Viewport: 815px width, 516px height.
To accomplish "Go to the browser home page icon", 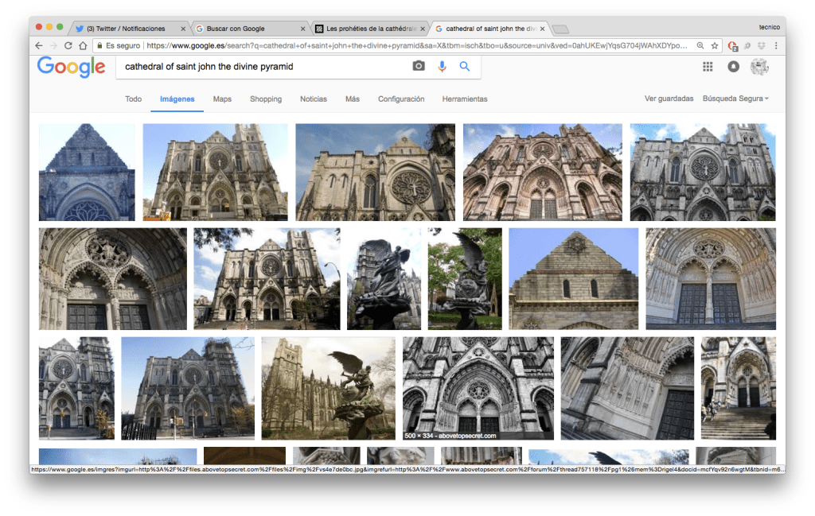I will (x=83, y=46).
